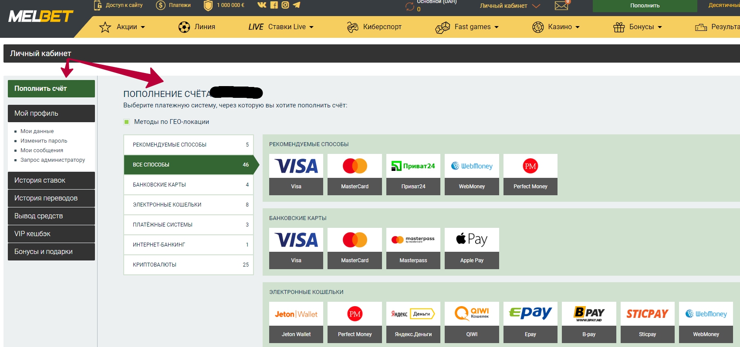Select the Sticpay payment option
This screenshot has width=740, height=347.
(x=648, y=322)
